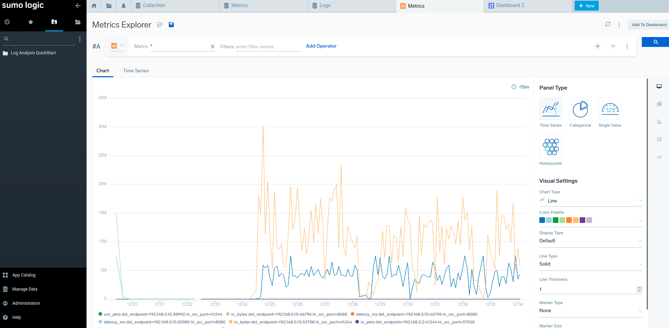
Task: Open the Recent clock icon in the sidebar
Action: (x=7, y=22)
